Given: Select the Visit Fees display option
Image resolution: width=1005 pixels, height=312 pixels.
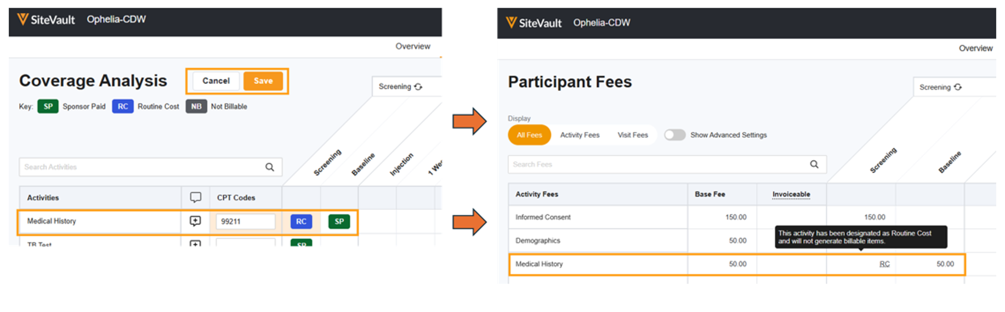Looking at the screenshot, I should pos(633,135).
